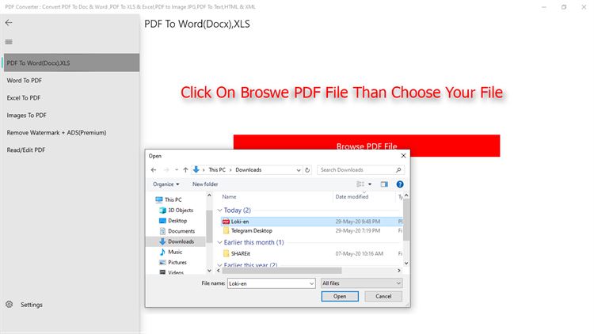The height and width of the screenshot is (334, 594).
Task: Expand File name combo box dropdown
Action: 311,283
